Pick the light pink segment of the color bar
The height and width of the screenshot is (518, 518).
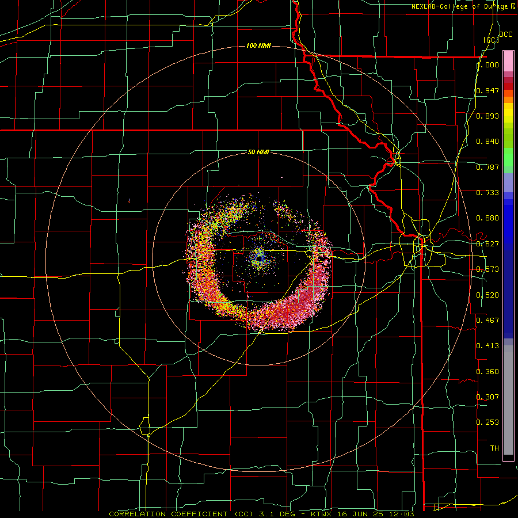(508, 61)
